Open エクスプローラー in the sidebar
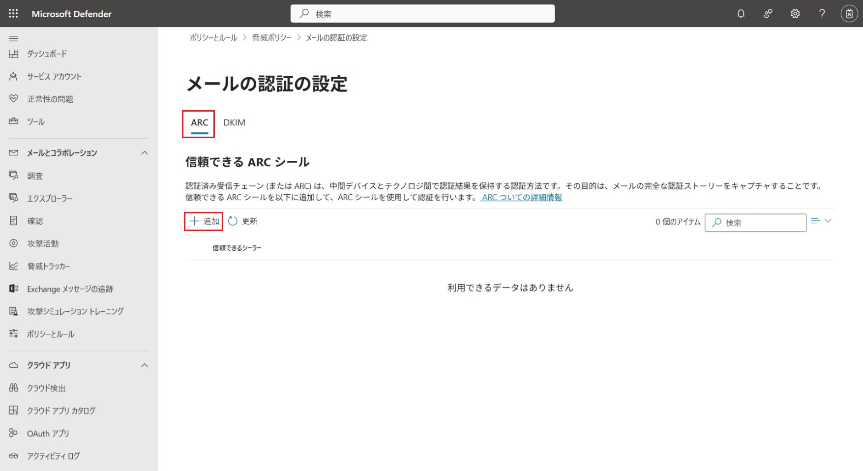This screenshot has width=863, height=471. (x=50, y=199)
